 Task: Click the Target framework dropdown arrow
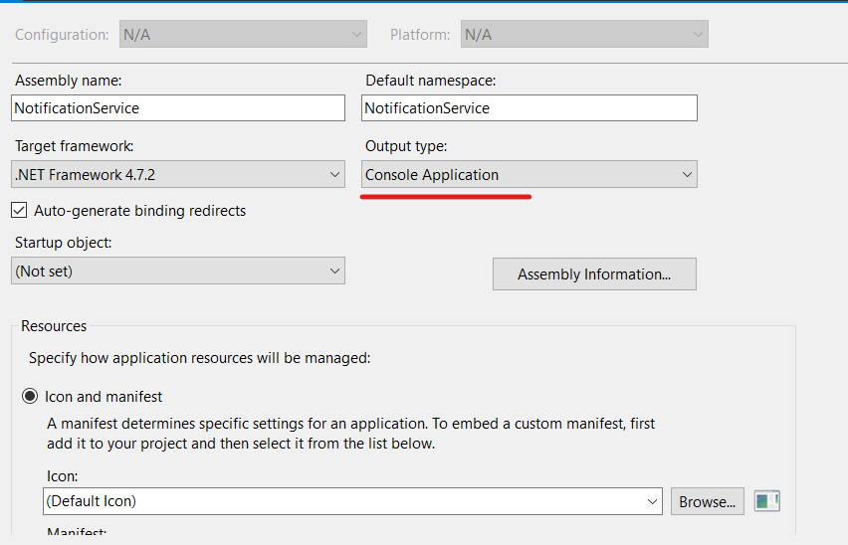click(334, 174)
